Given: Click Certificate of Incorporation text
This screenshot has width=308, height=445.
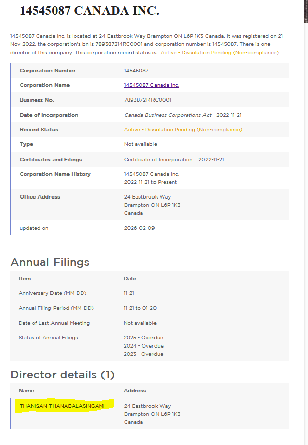Looking at the screenshot, I should click(158, 160).
